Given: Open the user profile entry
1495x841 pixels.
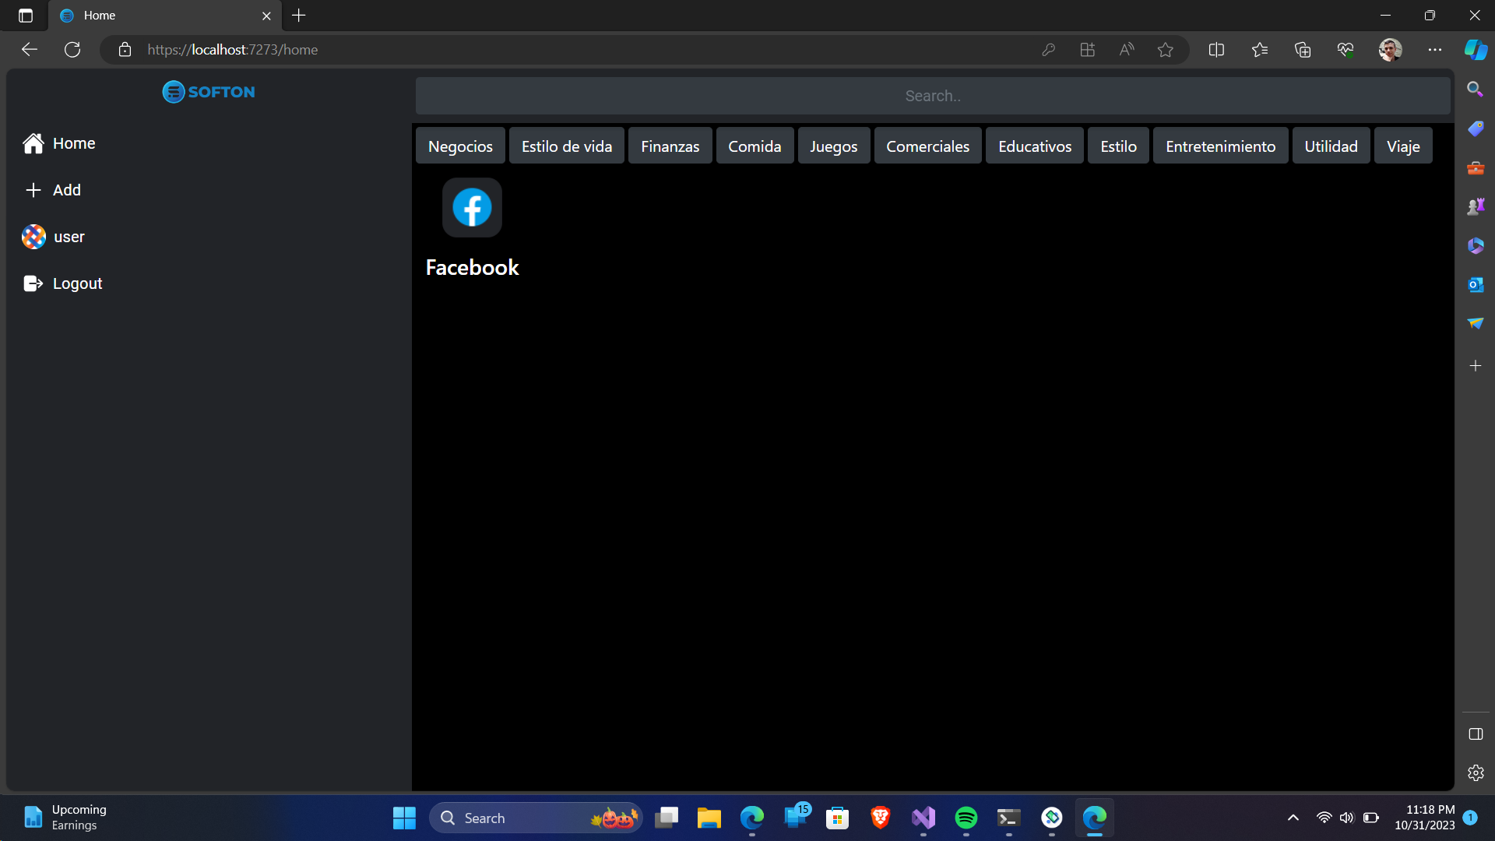Looking at the screenshot, I should [x=53, y=237].
